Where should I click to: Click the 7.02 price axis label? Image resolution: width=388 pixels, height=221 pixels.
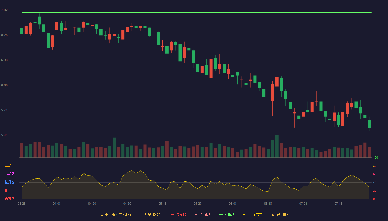pyautogui.click(x=4, y=10)
